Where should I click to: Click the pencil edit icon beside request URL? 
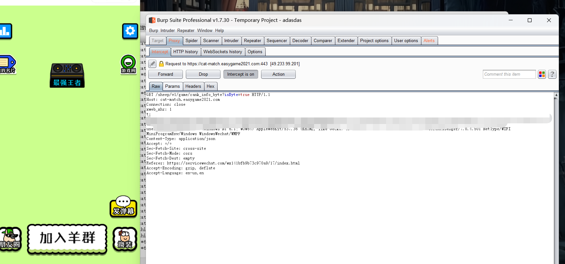pos(152,64)
